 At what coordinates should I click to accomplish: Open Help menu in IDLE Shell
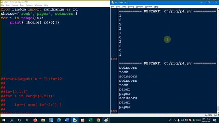pyautogui.click(x=156, y=6)
